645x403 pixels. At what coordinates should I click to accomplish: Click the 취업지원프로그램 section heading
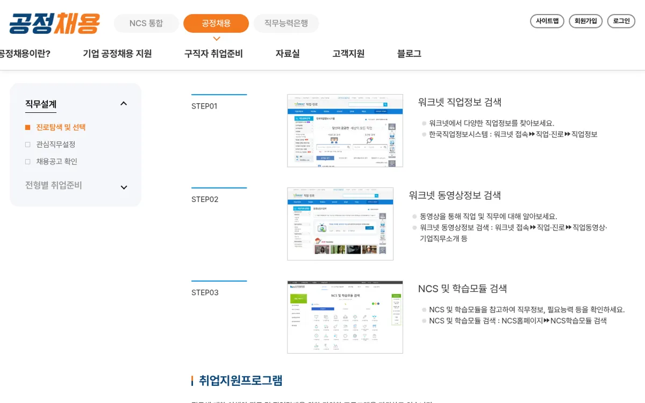[x=241, y=381]
